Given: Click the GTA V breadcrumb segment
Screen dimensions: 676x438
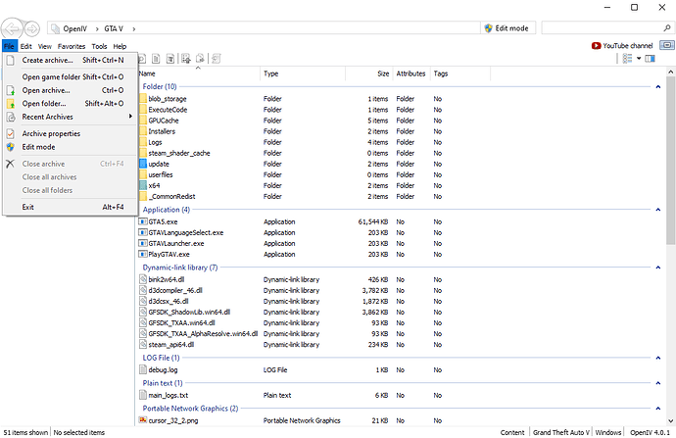Looking at the screenshot, I should click(114, 28).
